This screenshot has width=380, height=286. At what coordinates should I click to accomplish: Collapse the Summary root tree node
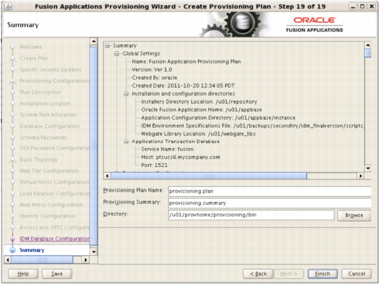pyautogui.click(x=108, y=45)
